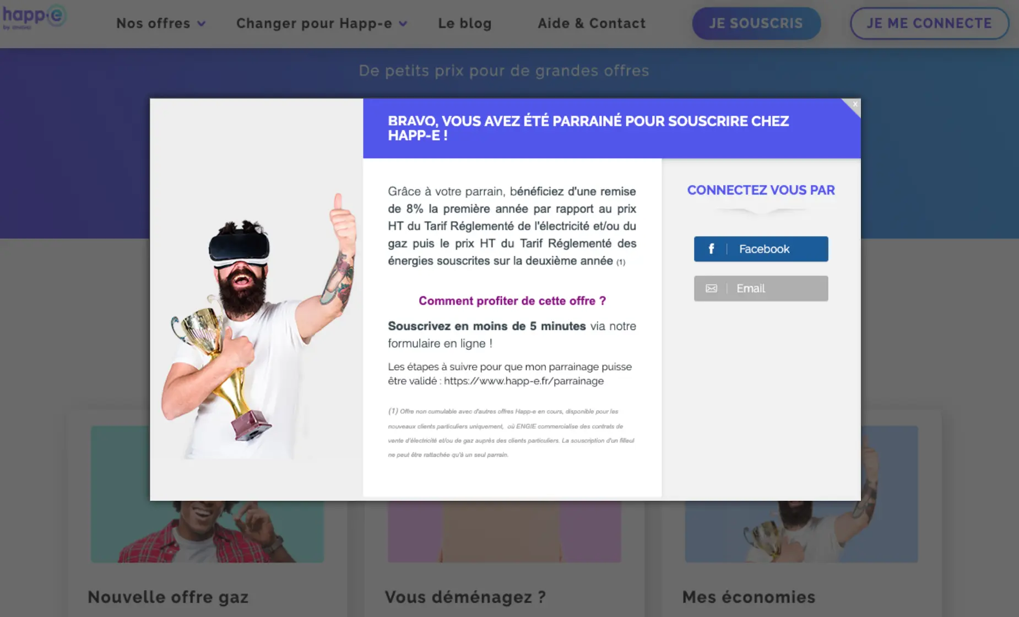Expand the Nos offres chevron
Viewport: 1019px width, 617px height.
(x=202, y=24)
